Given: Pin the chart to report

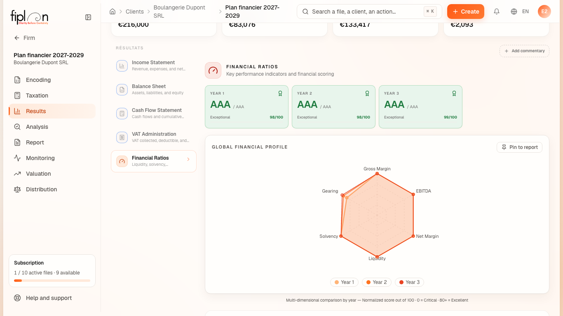Looking at the screenshot, I should (x=520, y=147).
